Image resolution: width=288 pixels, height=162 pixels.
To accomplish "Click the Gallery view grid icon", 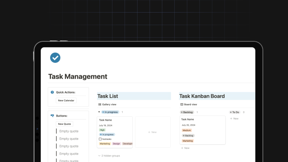I will click(x=100, y=104).
